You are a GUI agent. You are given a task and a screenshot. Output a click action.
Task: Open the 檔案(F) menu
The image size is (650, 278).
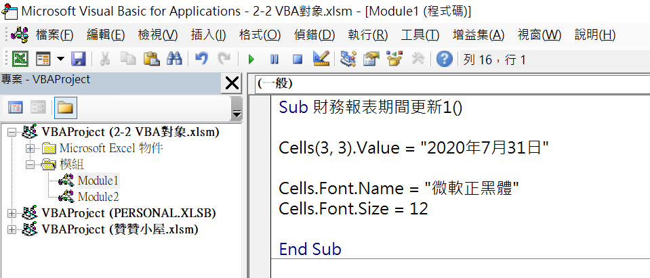(x=55, y=35)
